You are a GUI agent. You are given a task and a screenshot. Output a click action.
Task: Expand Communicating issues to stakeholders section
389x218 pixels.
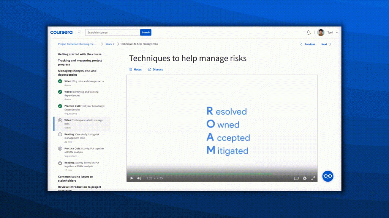[x=76, y=179]
